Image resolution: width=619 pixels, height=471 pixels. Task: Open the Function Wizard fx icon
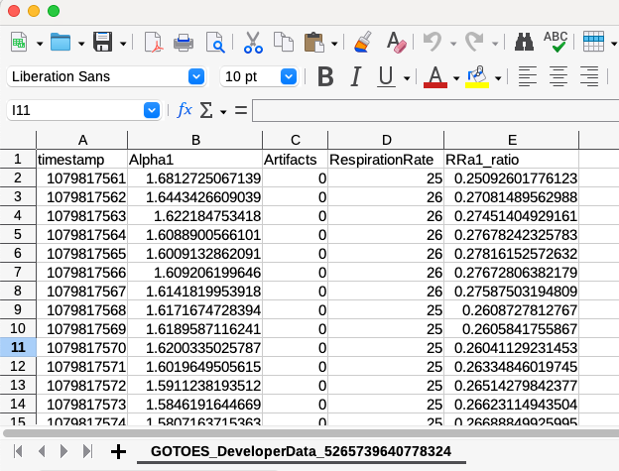tap(185, 110)
